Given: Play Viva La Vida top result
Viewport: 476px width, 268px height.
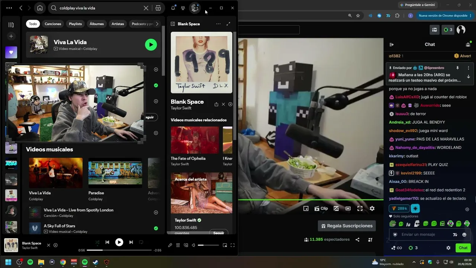Looking at the screenshot, I should [x=151, y=45].
